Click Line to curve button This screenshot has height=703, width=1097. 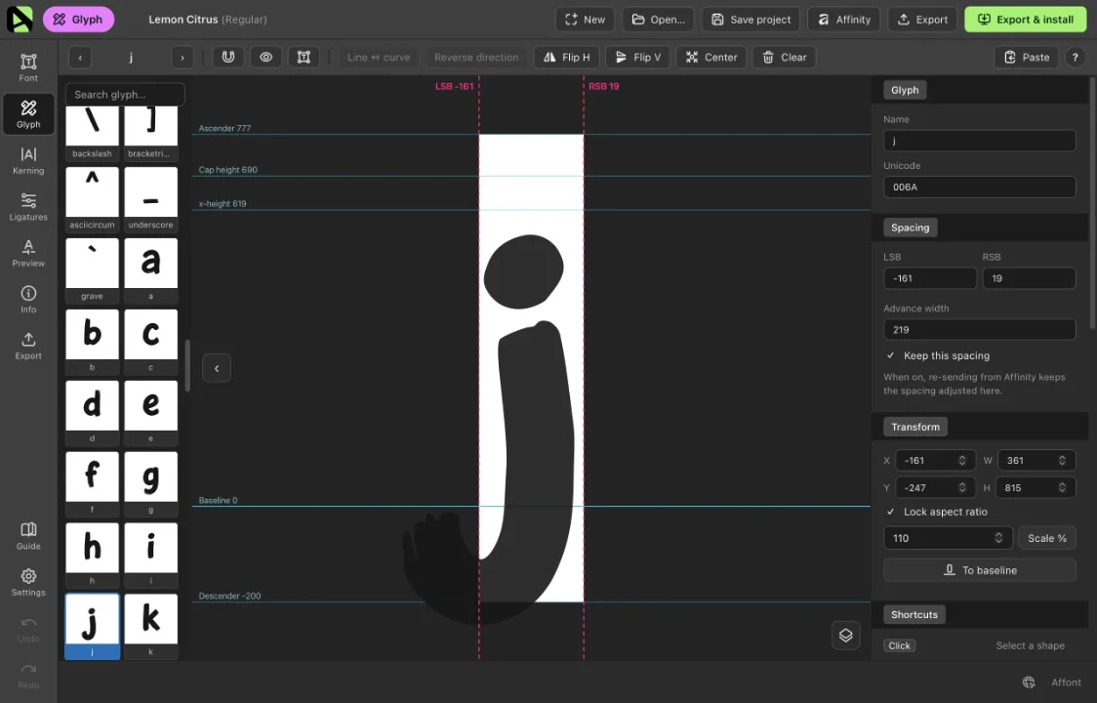379,58
